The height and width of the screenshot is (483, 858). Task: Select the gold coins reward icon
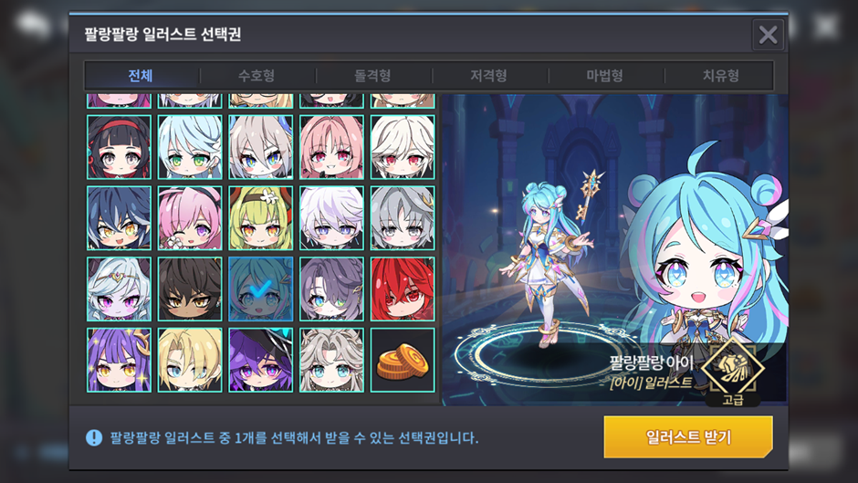point(403,361)
